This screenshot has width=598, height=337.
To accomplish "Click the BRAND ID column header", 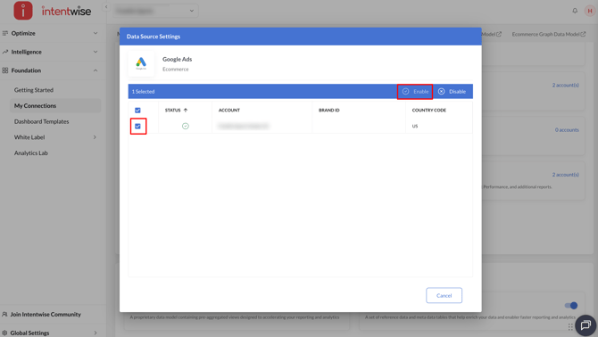I will pos(328,111).
